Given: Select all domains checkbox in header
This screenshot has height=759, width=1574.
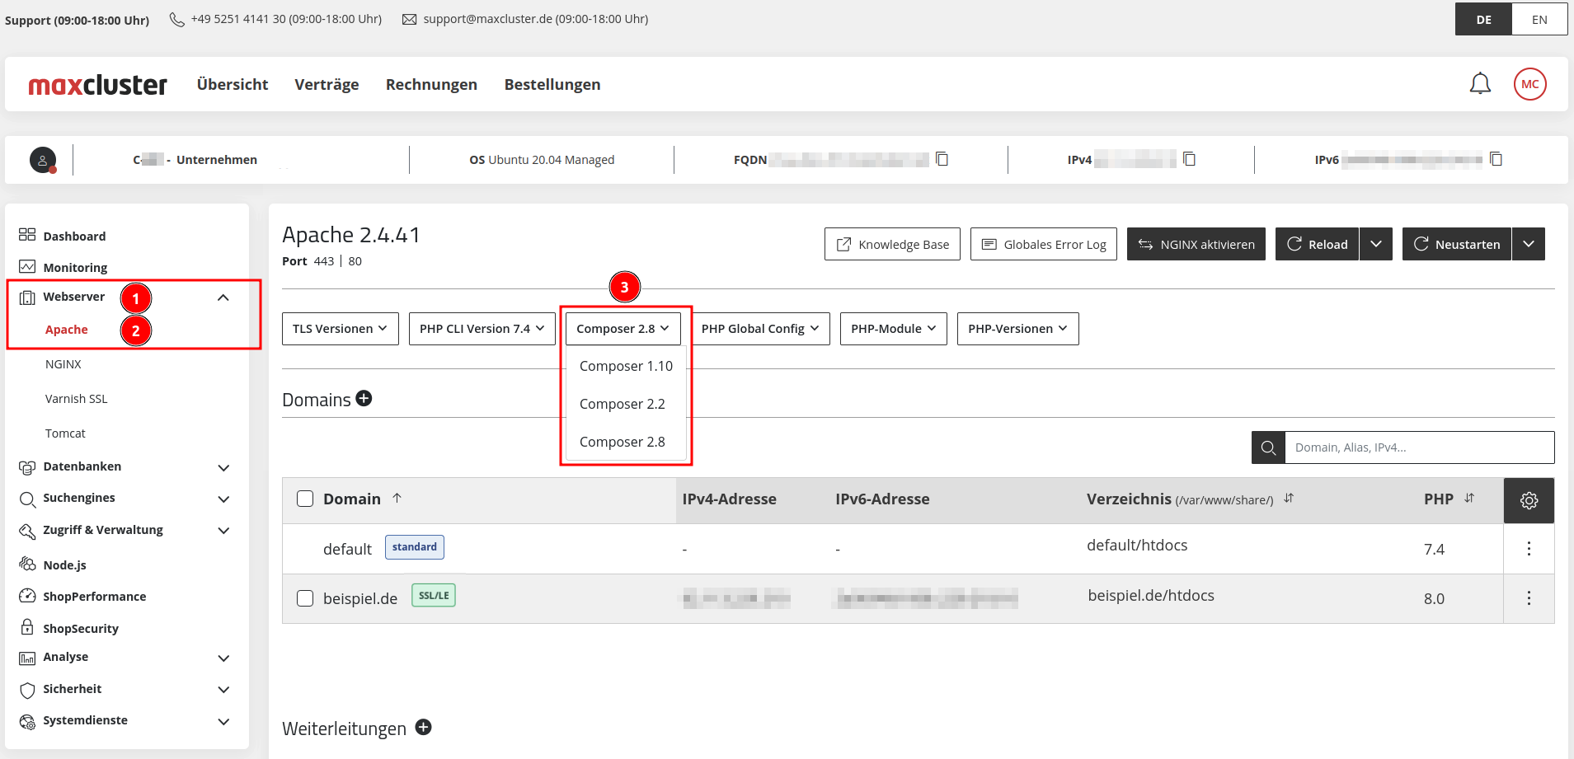Looking at the screenshot, I should 305,499.
